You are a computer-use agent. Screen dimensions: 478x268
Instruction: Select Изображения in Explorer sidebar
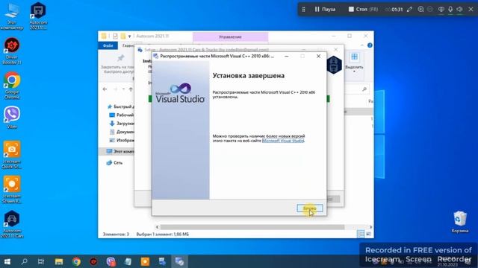tap(122, 141)
